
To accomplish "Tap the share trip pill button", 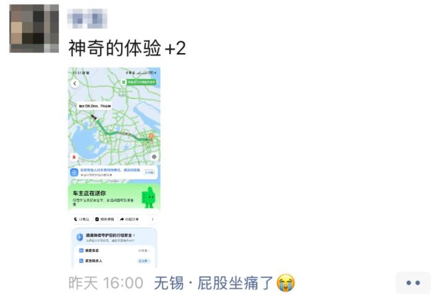I will 129,219.
